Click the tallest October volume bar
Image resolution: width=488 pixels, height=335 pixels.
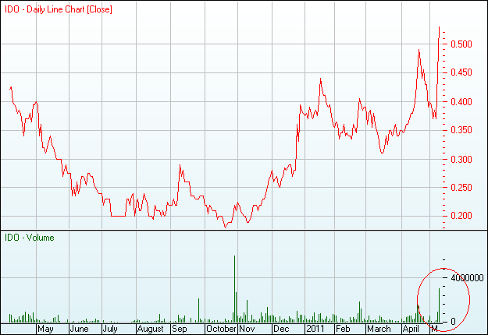click(235, 289)
